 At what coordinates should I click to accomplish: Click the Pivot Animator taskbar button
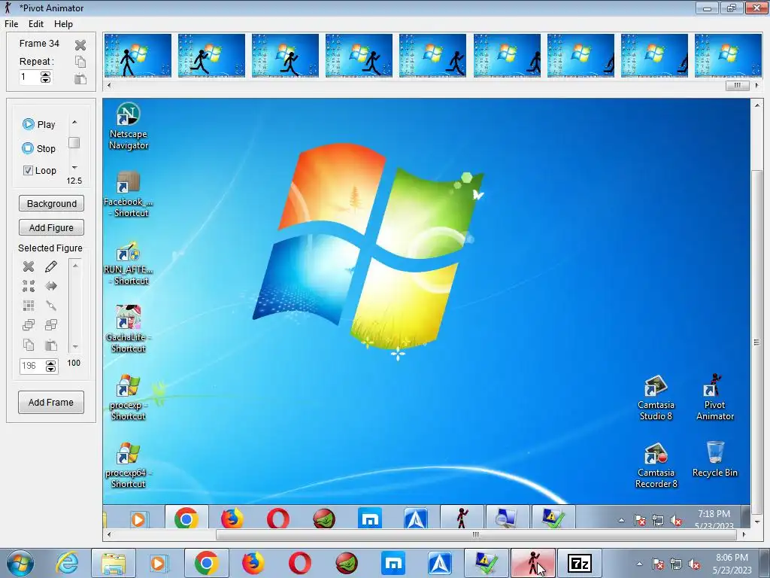(x=533, y=563)
